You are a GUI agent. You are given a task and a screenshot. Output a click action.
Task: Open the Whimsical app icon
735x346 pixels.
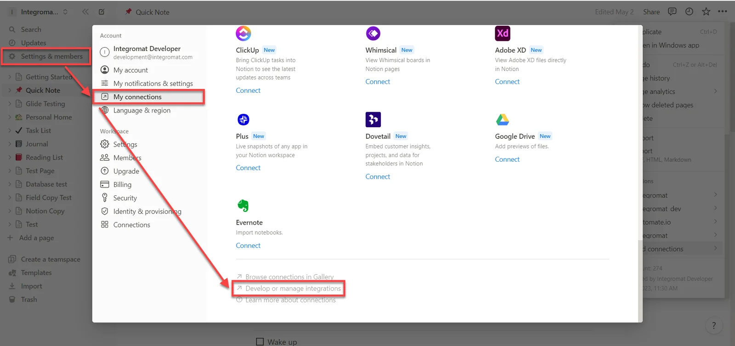point(373,33)
